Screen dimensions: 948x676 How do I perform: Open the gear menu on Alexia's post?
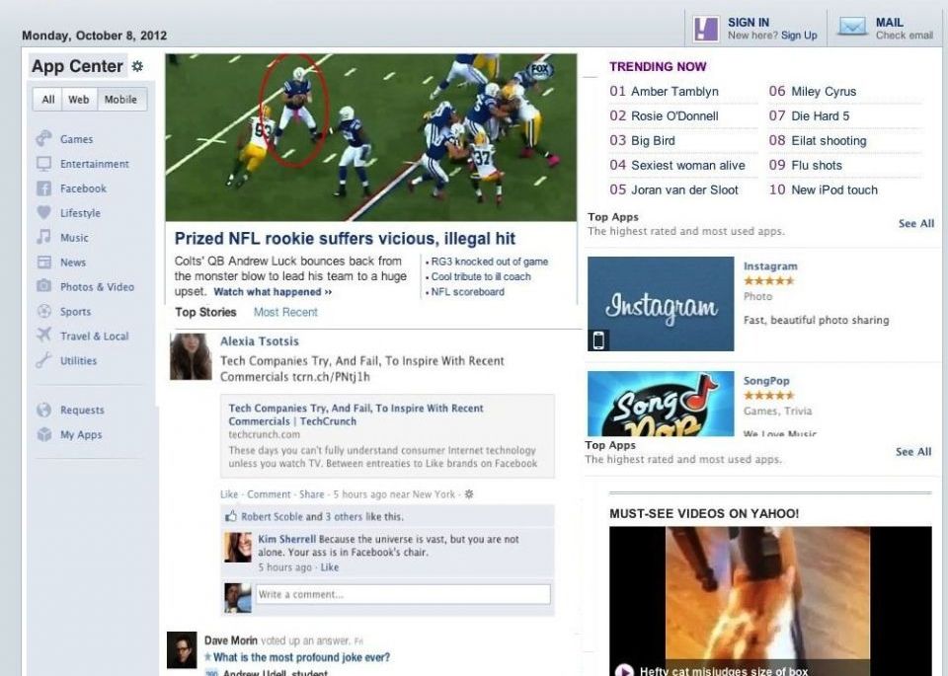coord(468,494)
